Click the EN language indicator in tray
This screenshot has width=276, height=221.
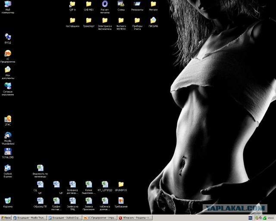(x=250, y=218)
